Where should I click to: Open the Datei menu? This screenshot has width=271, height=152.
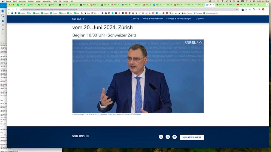(x=15, y=1)
